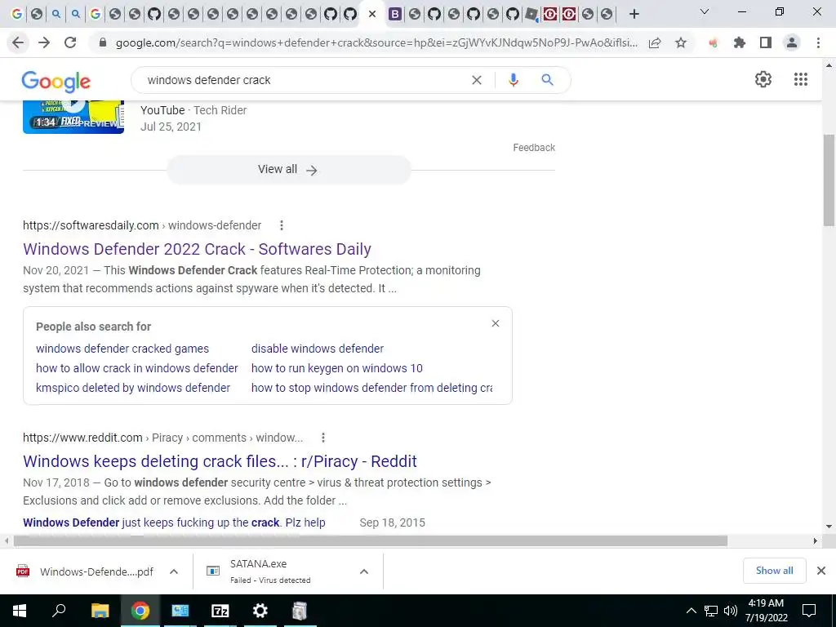This screenshot has width=836, height=627.
Task: Open kmspico deleted by windows defender suggestion
Action: pyautogui.click(x=133, y=388)
